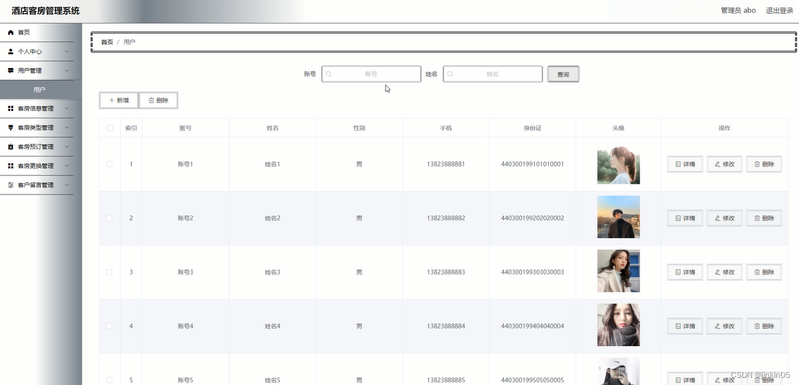The image size is (799, 385).
Task: Open the 客房预订管理 menu label
Action: (x=36, y=147)
